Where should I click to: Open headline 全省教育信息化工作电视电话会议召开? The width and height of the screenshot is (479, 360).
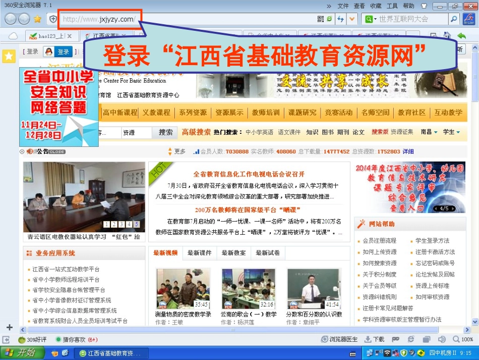[x=249, y=174]
